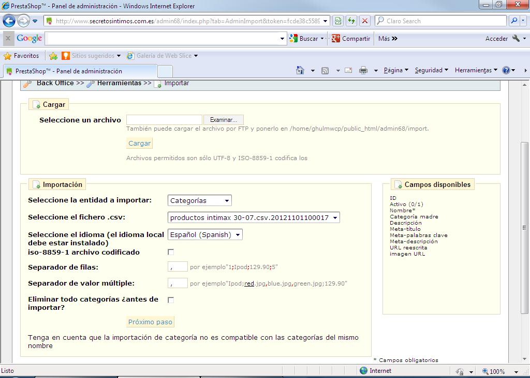Click the 'Nombre*' available field

pyautogui.click(x=402, y=210)
